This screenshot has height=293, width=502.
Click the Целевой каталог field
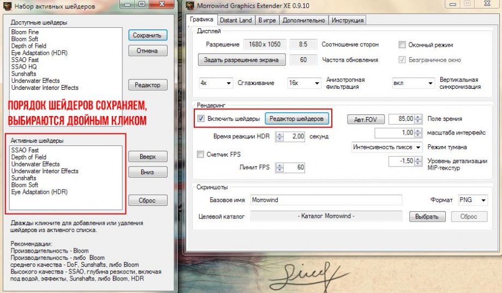[326, 216]
